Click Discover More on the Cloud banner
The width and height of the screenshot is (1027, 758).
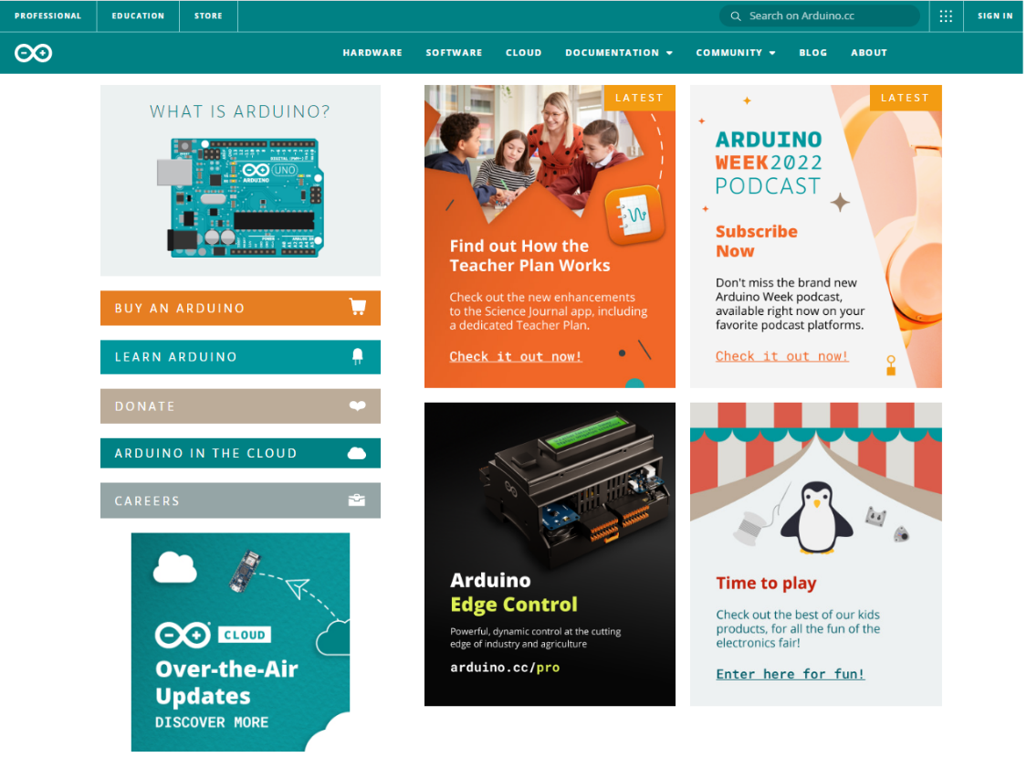(212, 722)
